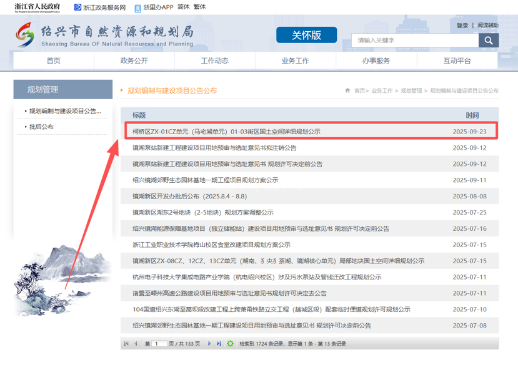The image size is (518, 365).
Task: Click the green refresh icon in pager
Action: pyautogui.click(x=231, y=344)
